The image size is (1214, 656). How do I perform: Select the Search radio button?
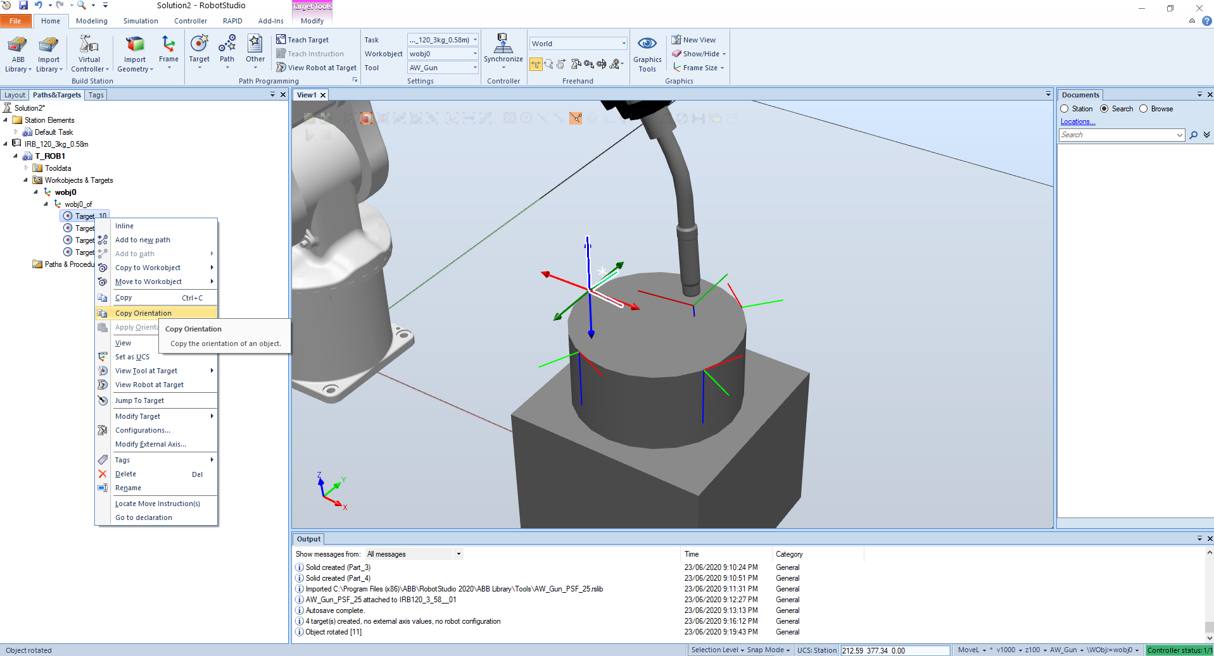(1104, 109)
